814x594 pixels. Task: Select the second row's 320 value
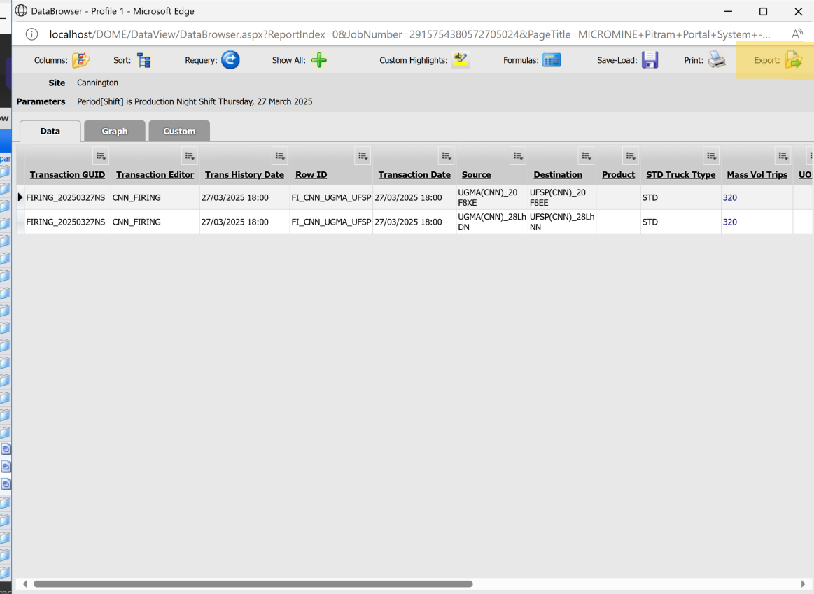(730, 222)
